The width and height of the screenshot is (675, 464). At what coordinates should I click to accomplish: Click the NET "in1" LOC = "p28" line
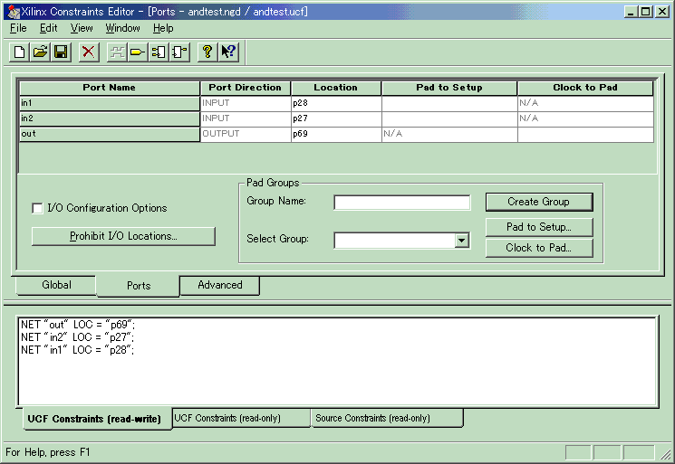click(78, 350)
